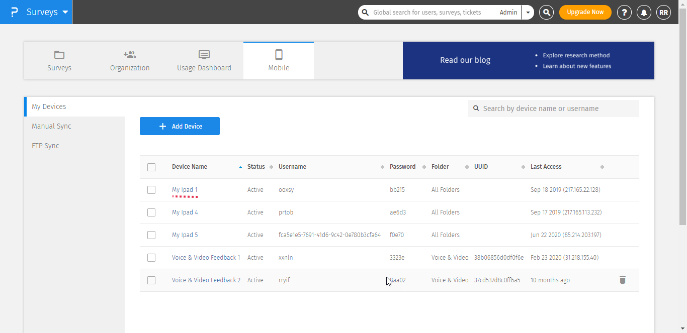Open the help question mark icon
The width and height of the screenshot is (687, 333).
coord(624,13)
